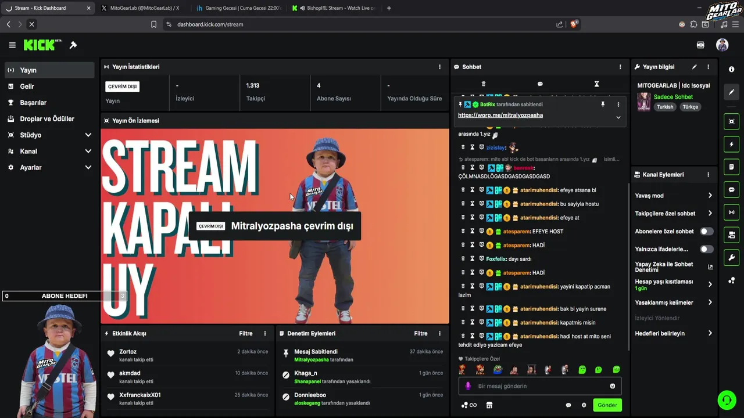
Task: Open Etkinlik Akışı Filtre button
Action: coord(246,333)
